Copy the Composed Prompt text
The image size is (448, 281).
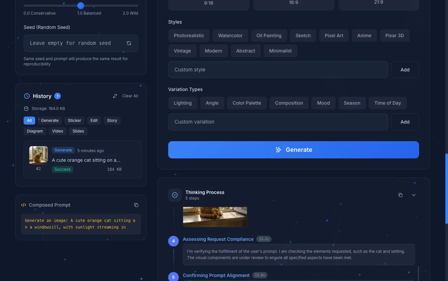(x=136, y=205)
